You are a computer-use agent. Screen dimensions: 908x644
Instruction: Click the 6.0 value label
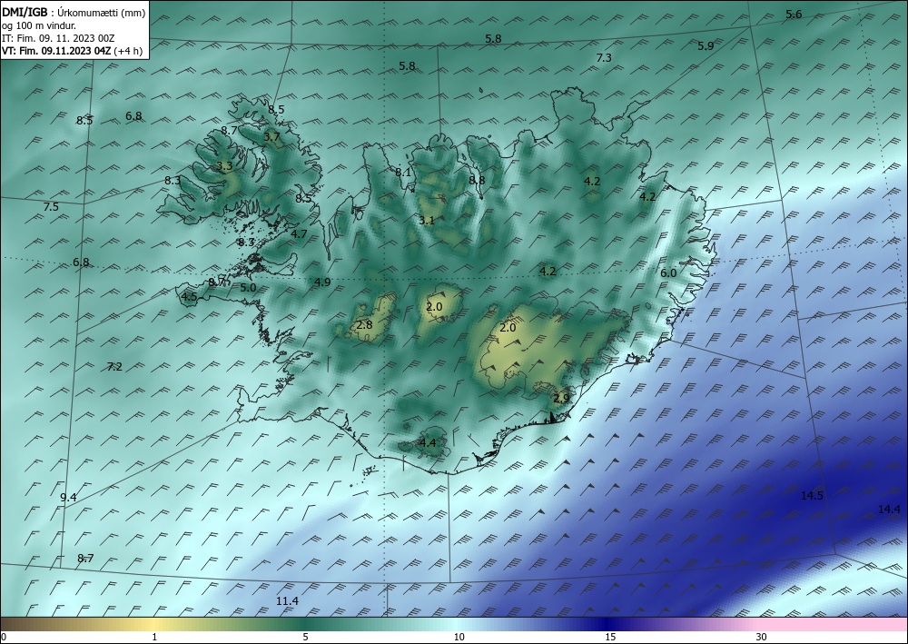[668, 272]
